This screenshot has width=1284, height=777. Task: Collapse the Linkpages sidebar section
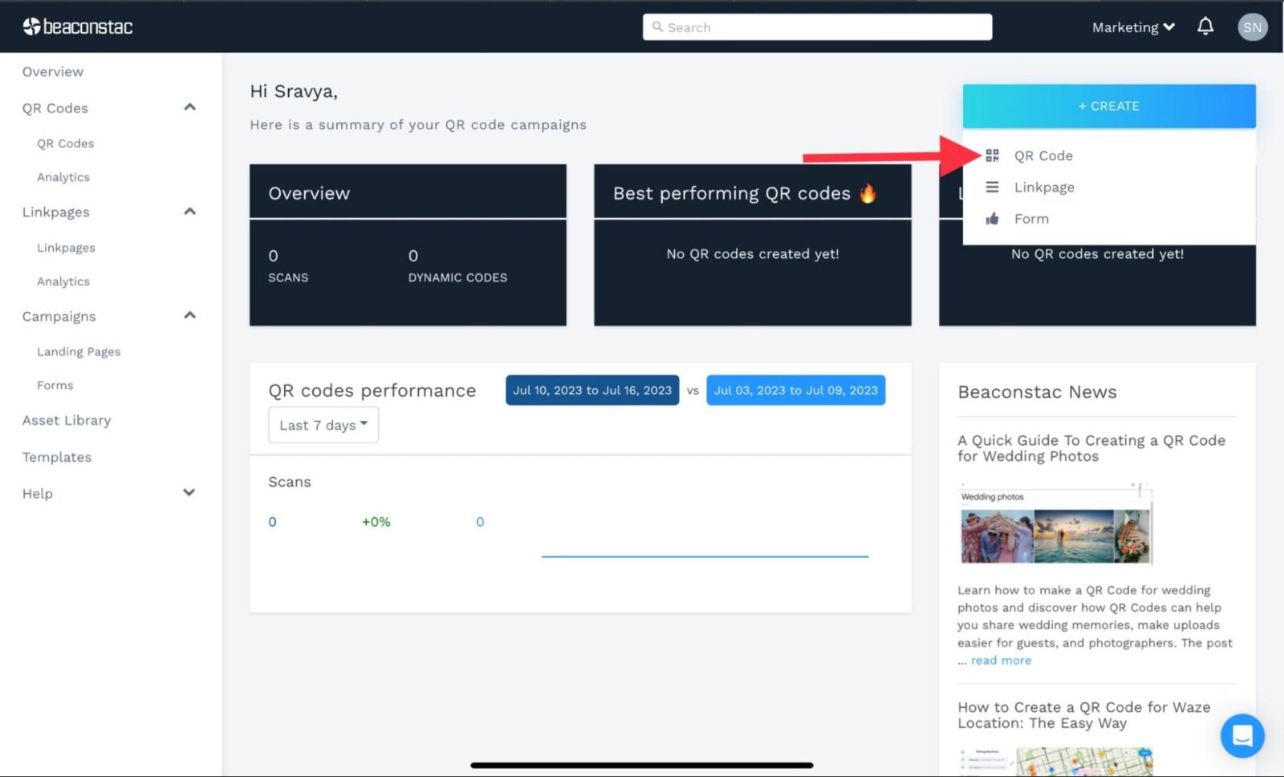pyautogui.click(x=189, y=212)
